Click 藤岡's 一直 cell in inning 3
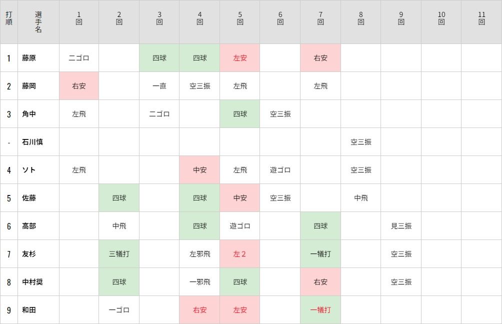 point(159,86)
